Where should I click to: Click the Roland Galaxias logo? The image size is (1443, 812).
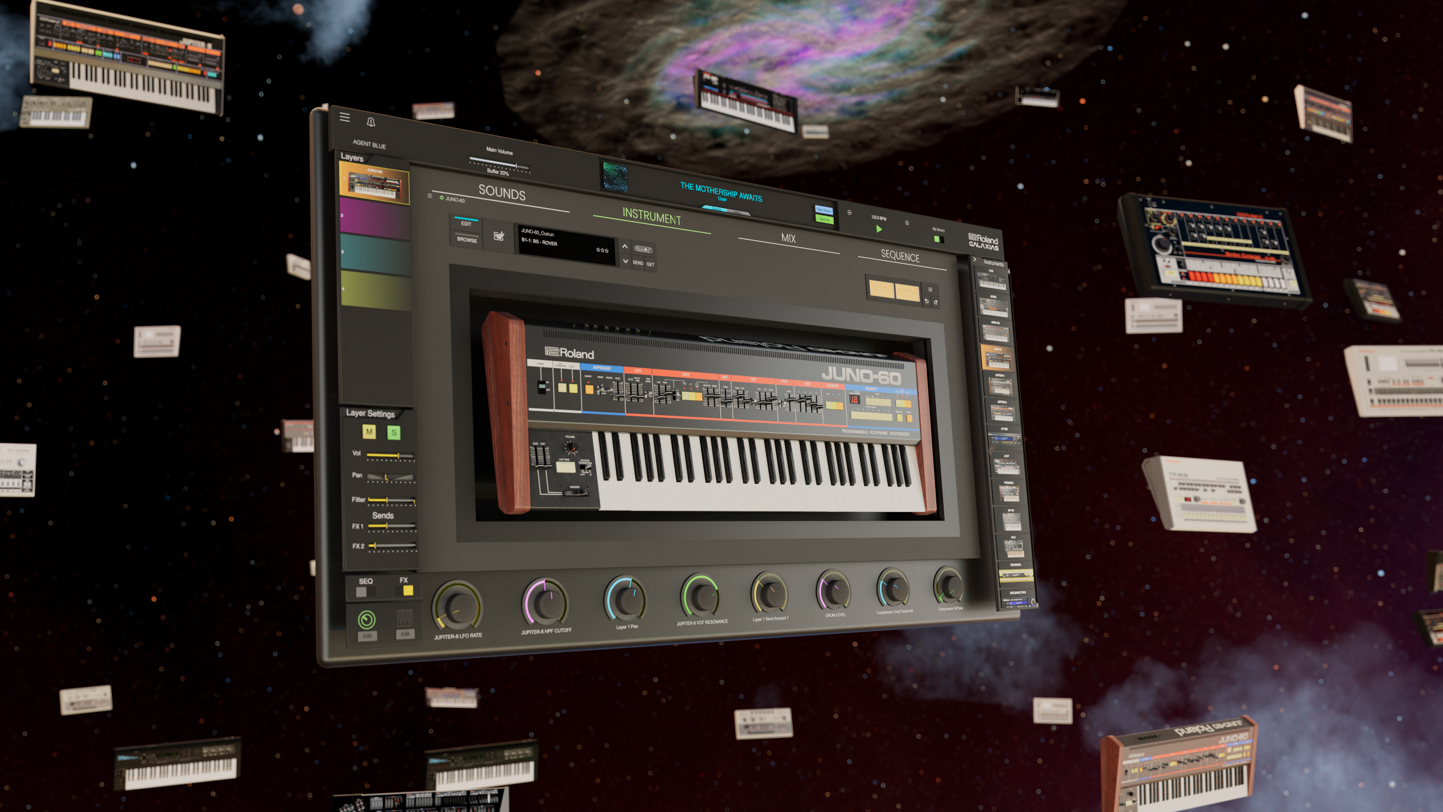click(983, 242)
